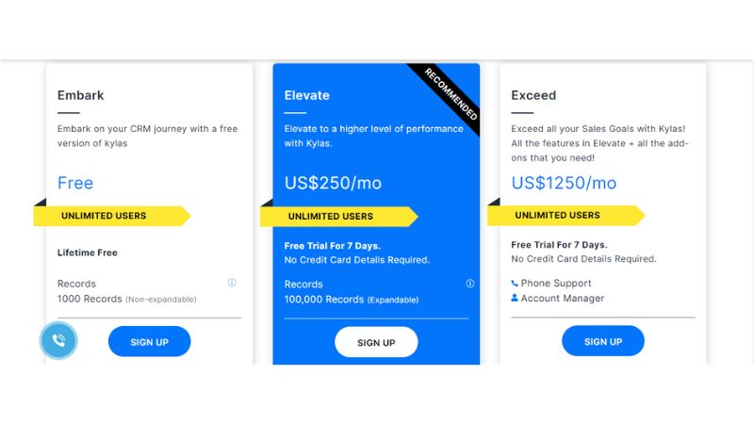Sign up for the Elevate plan
The height and width of the screenshot is (424, 754).
point(376,342)
